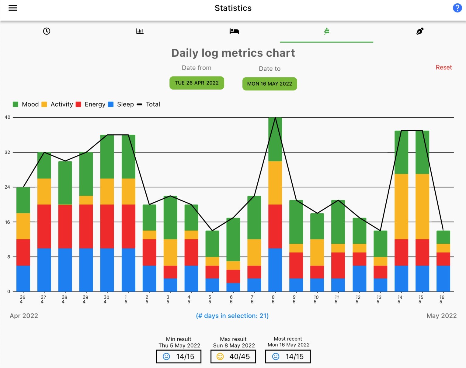
Task: Select the bar for 11/5
Action: 338,246
